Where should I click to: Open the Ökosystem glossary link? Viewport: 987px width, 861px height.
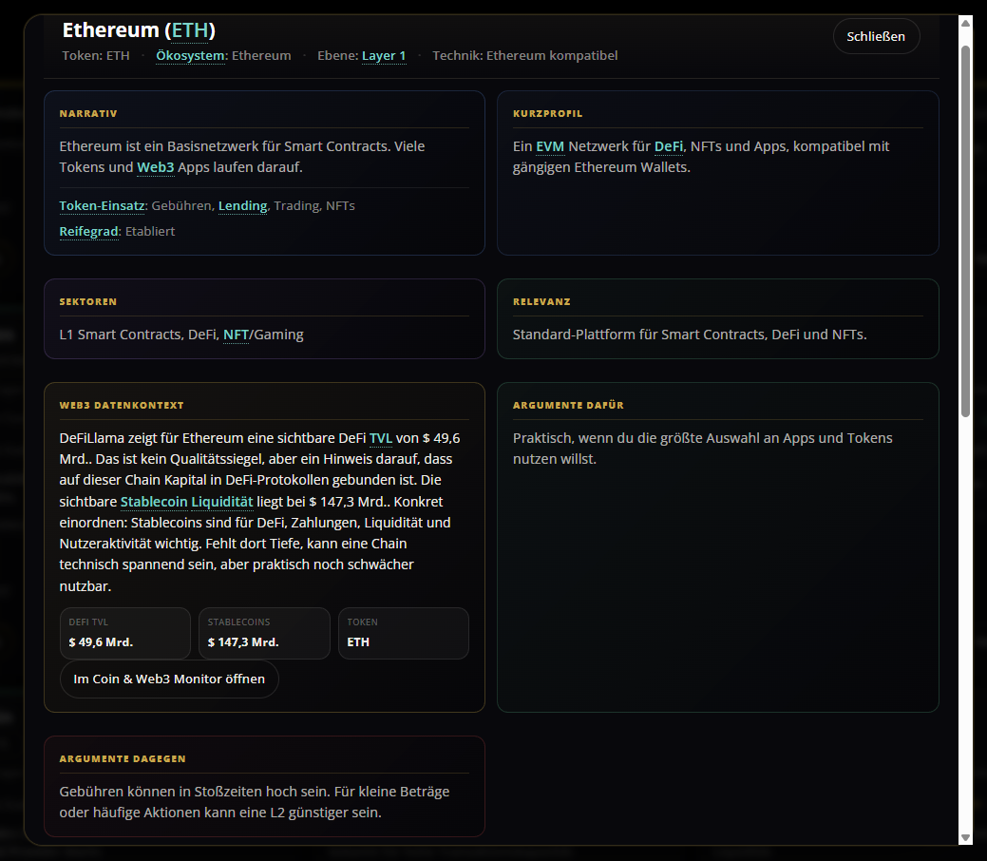[191, 55]
